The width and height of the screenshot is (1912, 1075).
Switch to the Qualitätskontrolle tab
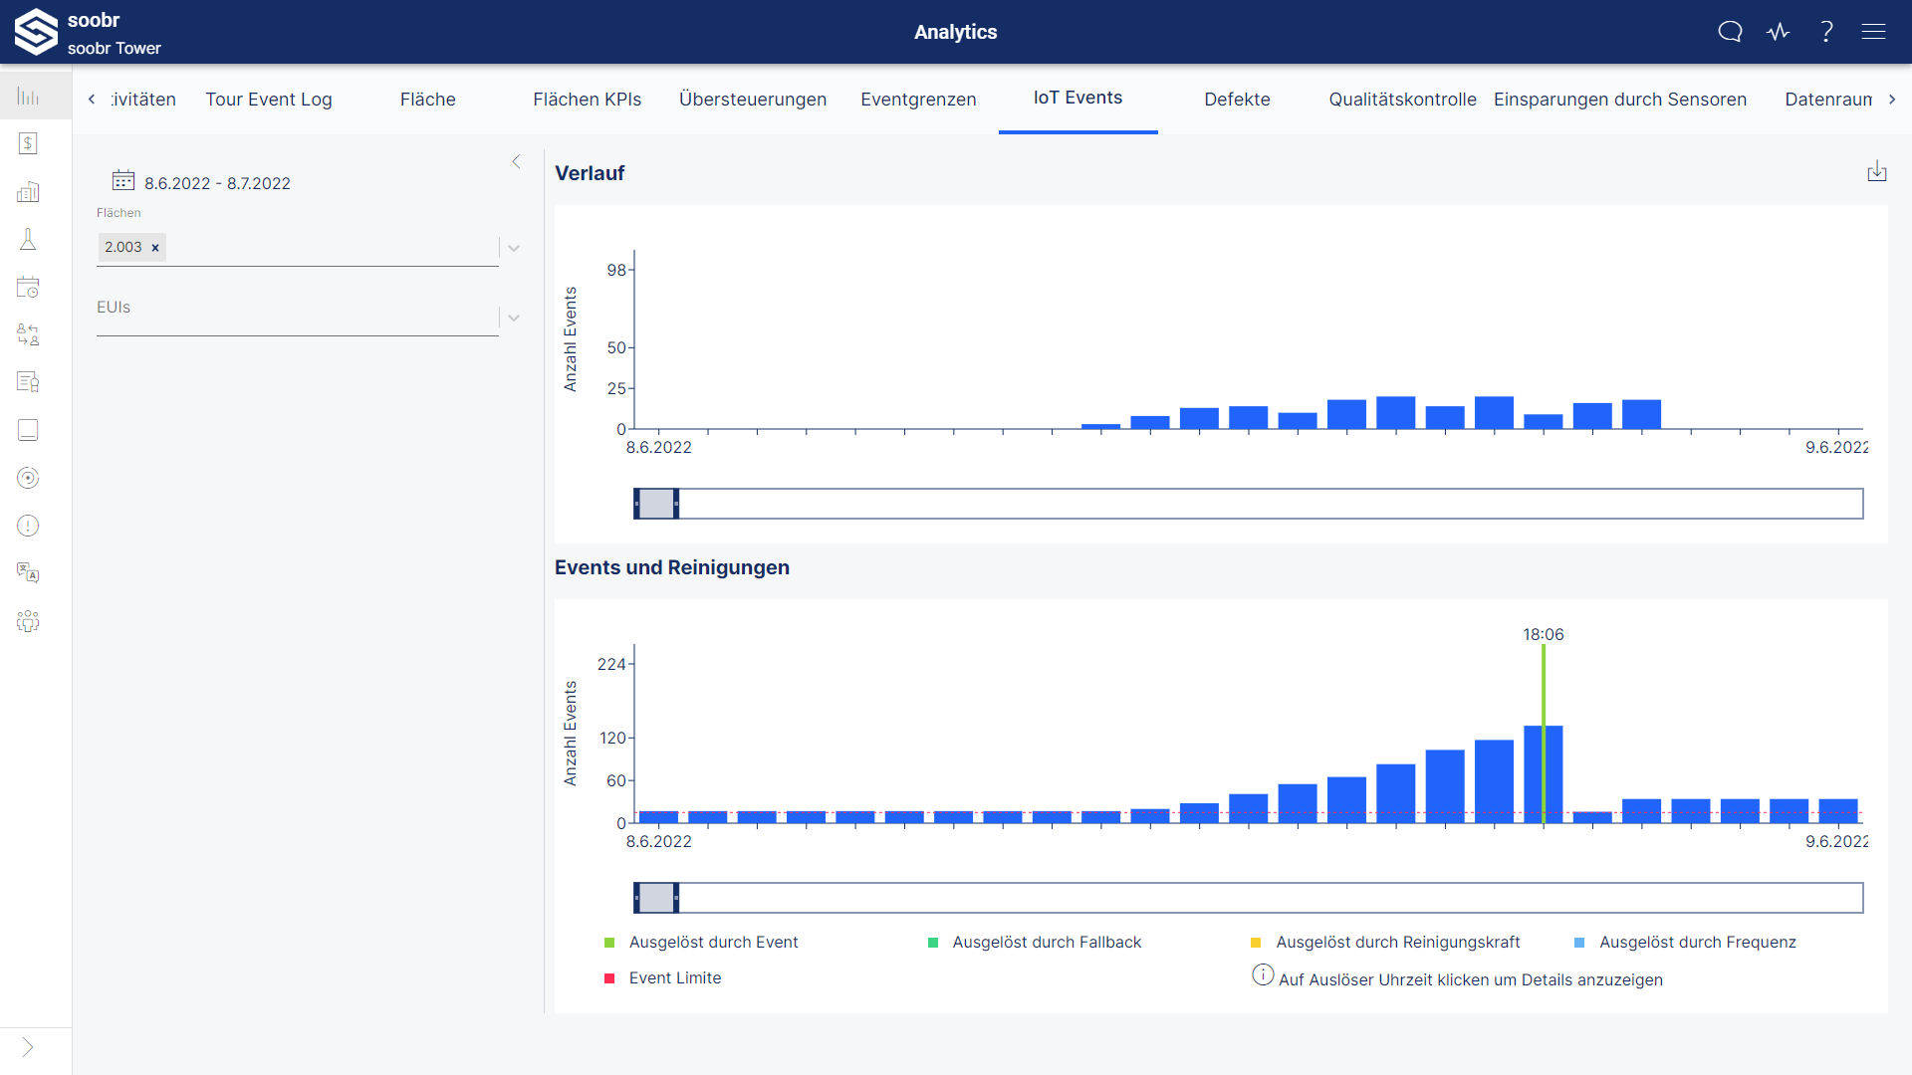[1402, 100]
